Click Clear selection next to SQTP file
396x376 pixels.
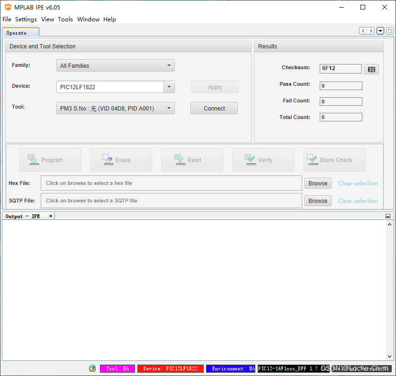tap(358, 201)
